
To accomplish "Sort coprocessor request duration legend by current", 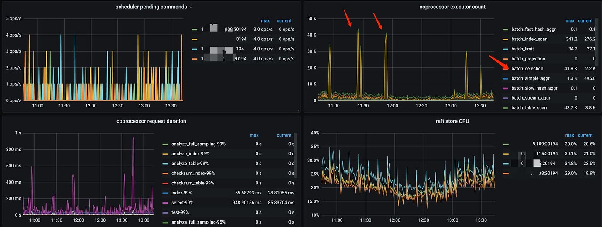I will click(x=284, y=135).
